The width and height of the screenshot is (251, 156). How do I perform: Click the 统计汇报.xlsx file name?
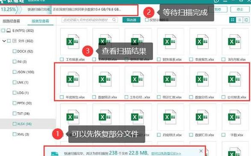[172, 97]
